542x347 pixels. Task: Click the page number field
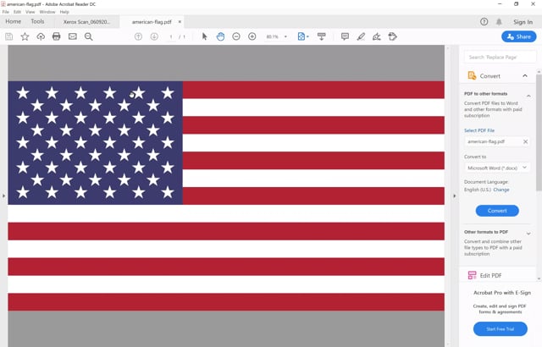[171, 36]
